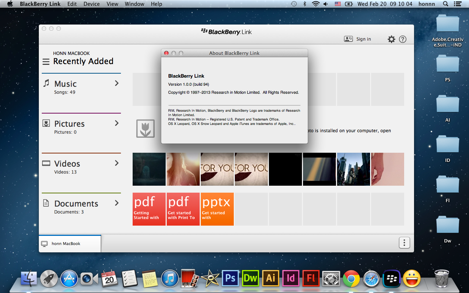Launch Illustrator from the Dock
The width and height of the screenshot is (469, 293).
[271, 278]
